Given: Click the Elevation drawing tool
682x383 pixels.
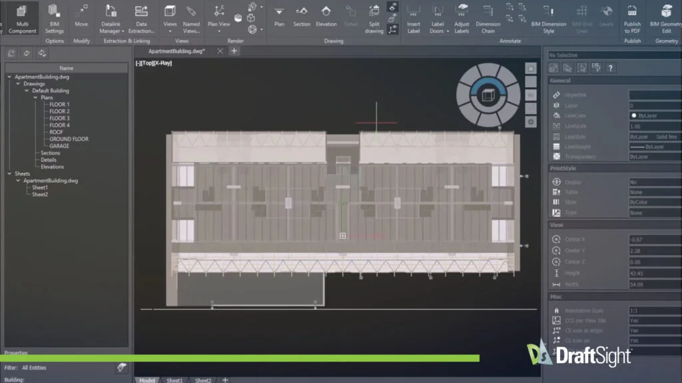Looking at the screenshot, I should [x=326, y=16].
